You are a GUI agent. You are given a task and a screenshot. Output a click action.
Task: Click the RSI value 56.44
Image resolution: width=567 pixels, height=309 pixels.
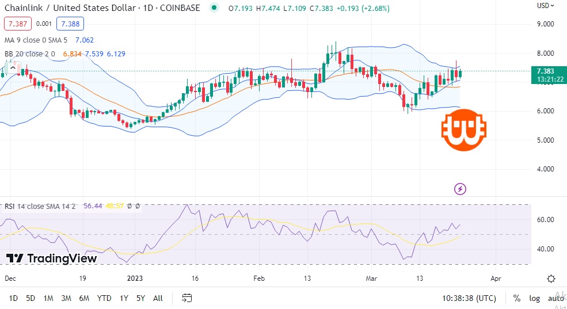coord(93,206)
